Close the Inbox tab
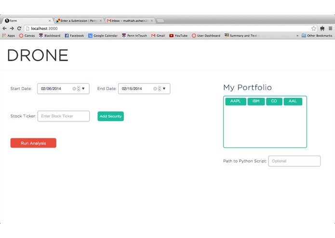 152,21
